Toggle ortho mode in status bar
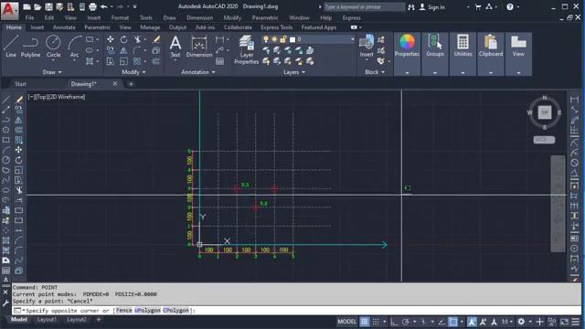The width and height of the screenshot is (585, 329). point(394,322)
